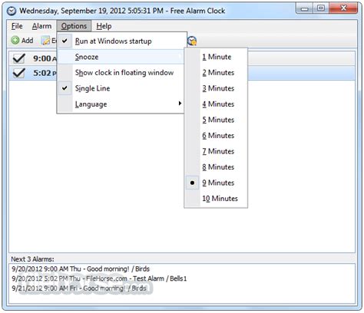Choose 5 Minutes snooze duration
The image size is (364, 313).
pyautogui.click(x=216, y=120)
